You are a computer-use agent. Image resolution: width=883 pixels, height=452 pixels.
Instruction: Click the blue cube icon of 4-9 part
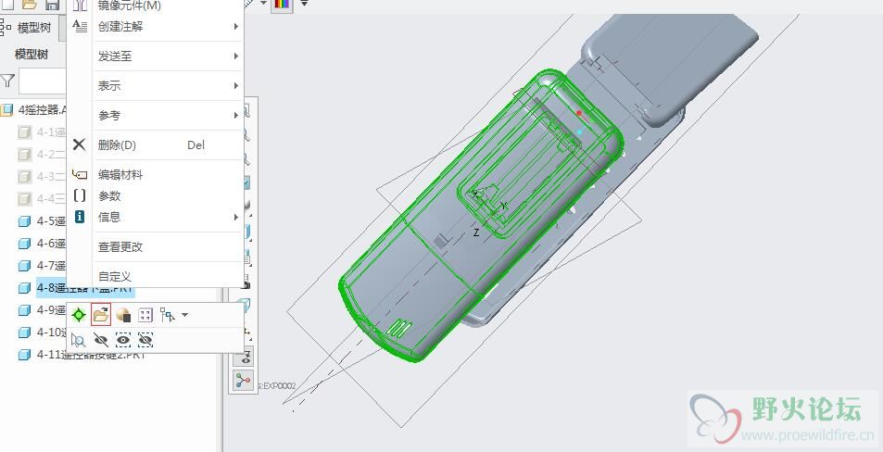pos(24,310)
